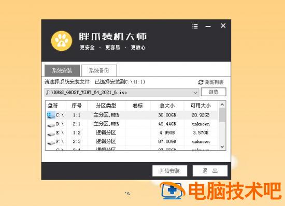Click the 浏览 browse button
Viewport: 285px width, 206px height.
[213, 92]
